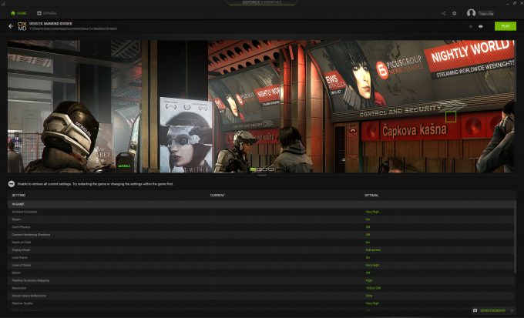Screen dimensions: 524x318
Task: Switch to the Drivers tab
Action: (46, 13)
